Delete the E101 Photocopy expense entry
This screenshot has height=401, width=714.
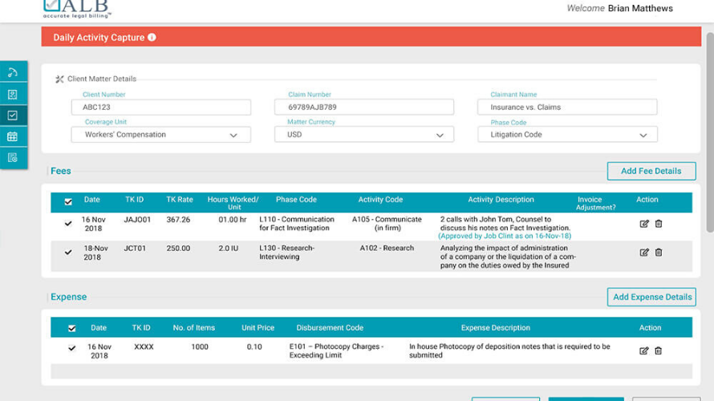pos(658,350)
